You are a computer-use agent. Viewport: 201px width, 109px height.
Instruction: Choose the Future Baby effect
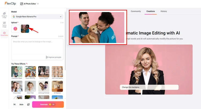click(x=17, y=87)
